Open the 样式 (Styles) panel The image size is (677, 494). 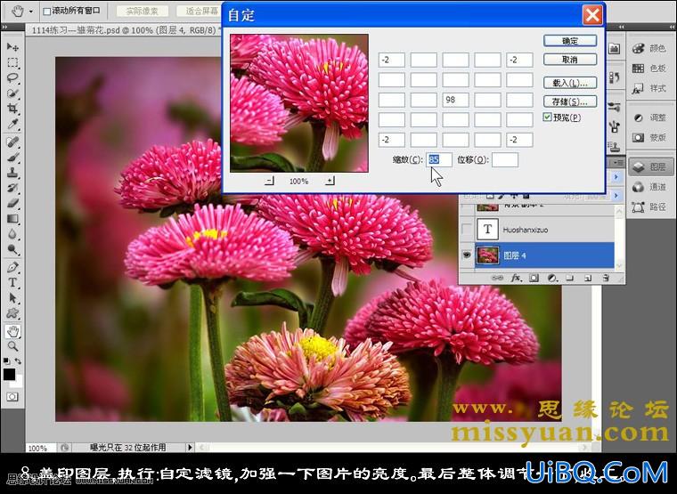click(x=649, y=88)
